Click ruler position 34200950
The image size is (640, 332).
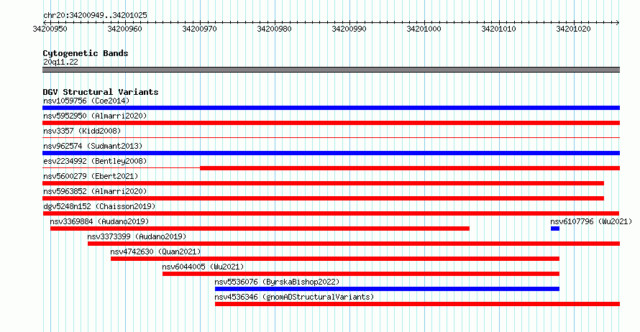coord(50,29)
